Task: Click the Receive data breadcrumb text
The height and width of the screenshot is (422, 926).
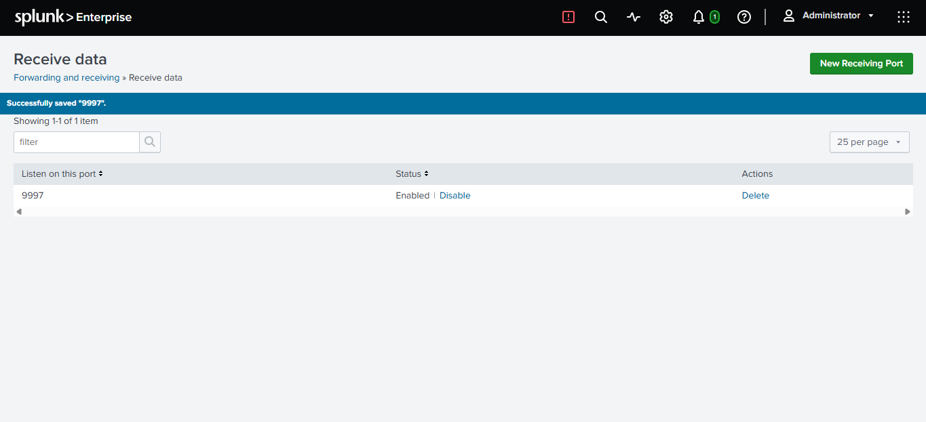Action: tap(155, 78)
